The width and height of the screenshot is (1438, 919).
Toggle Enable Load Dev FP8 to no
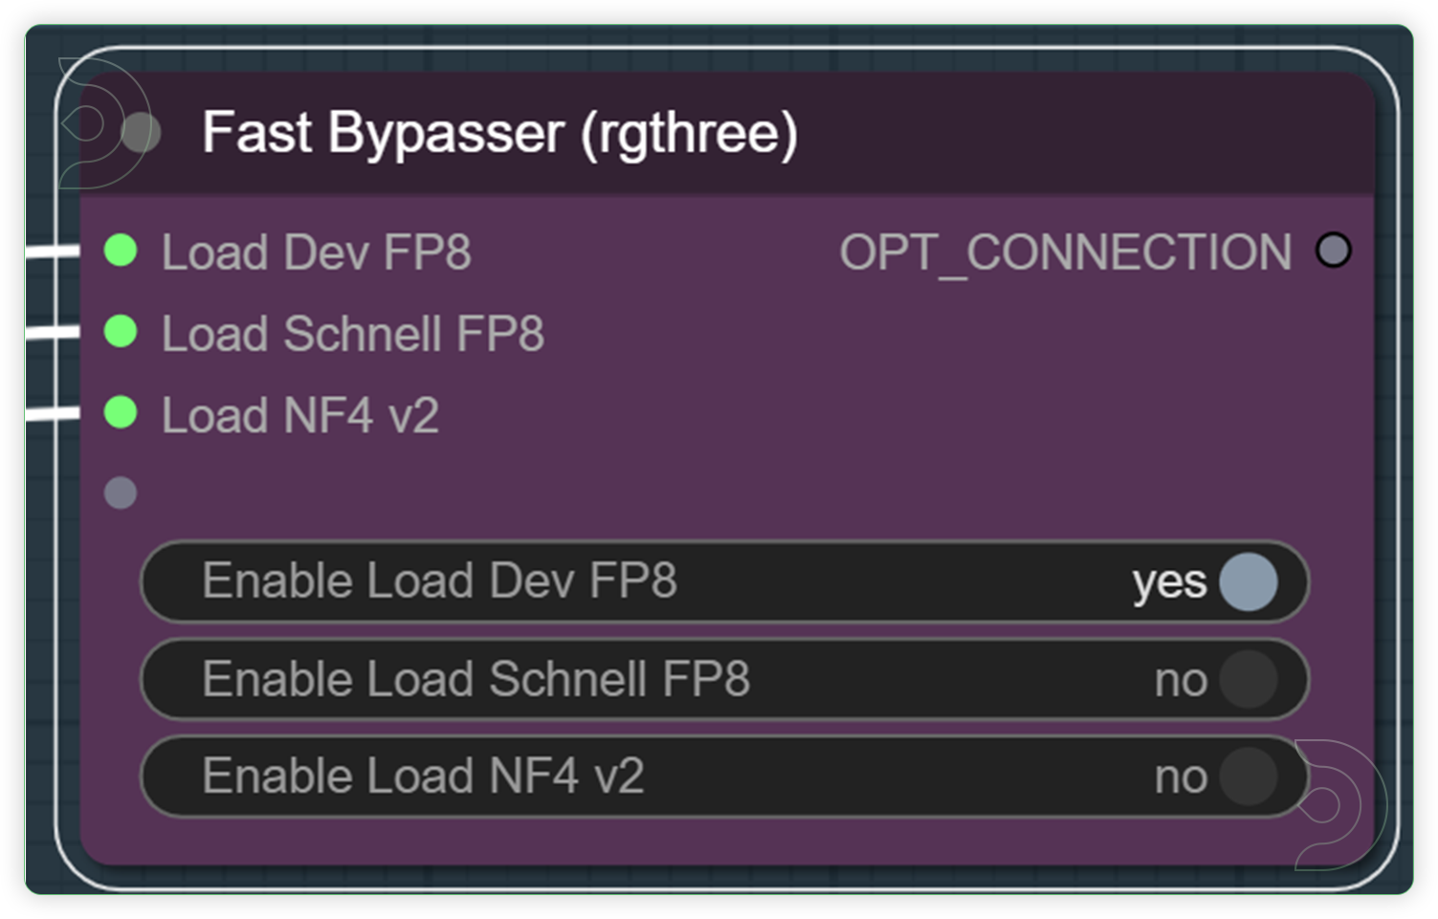1247,581
